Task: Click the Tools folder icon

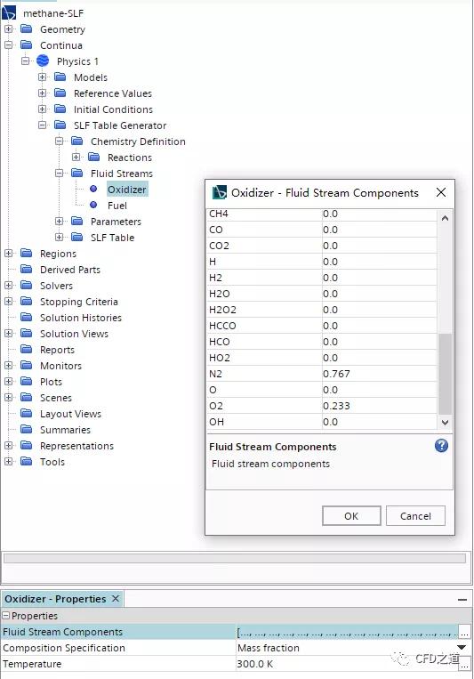Action: (x=27, y=462)
